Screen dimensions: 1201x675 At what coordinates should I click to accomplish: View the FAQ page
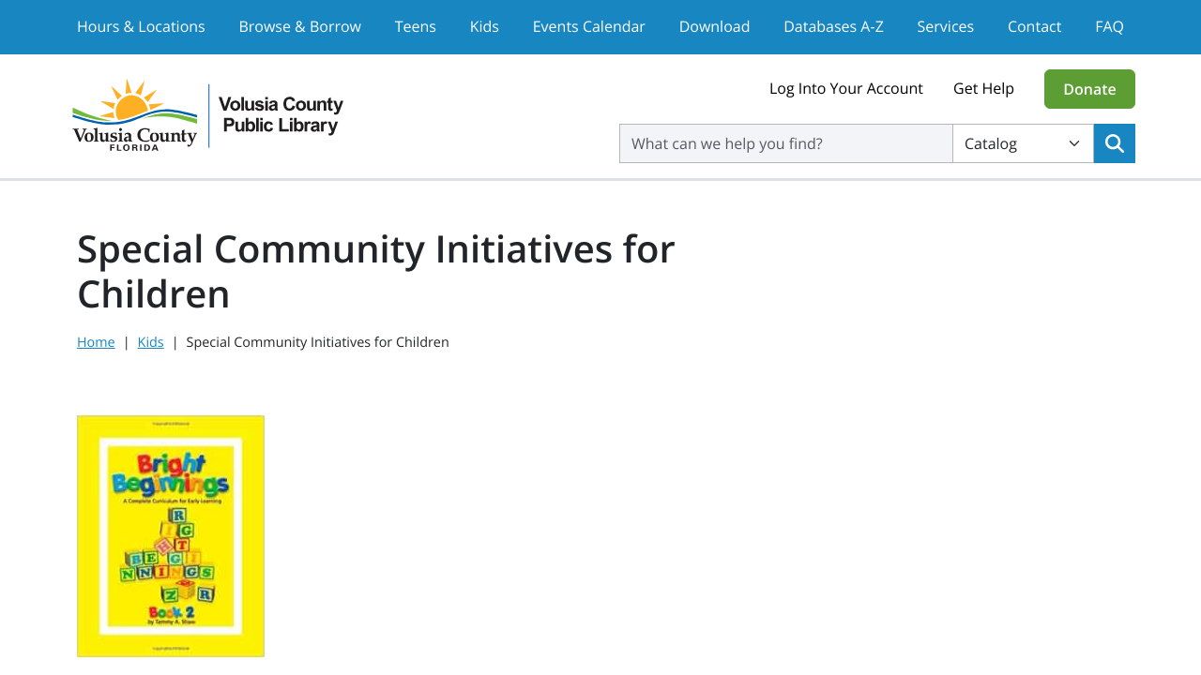(1109, 25)
